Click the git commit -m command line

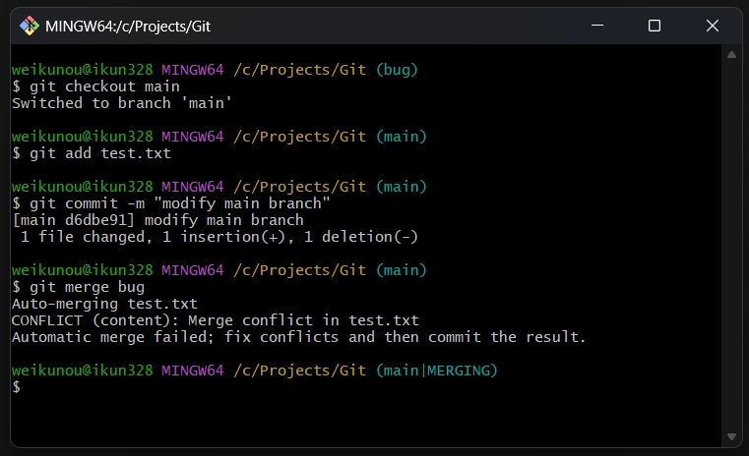click(171, 203)
